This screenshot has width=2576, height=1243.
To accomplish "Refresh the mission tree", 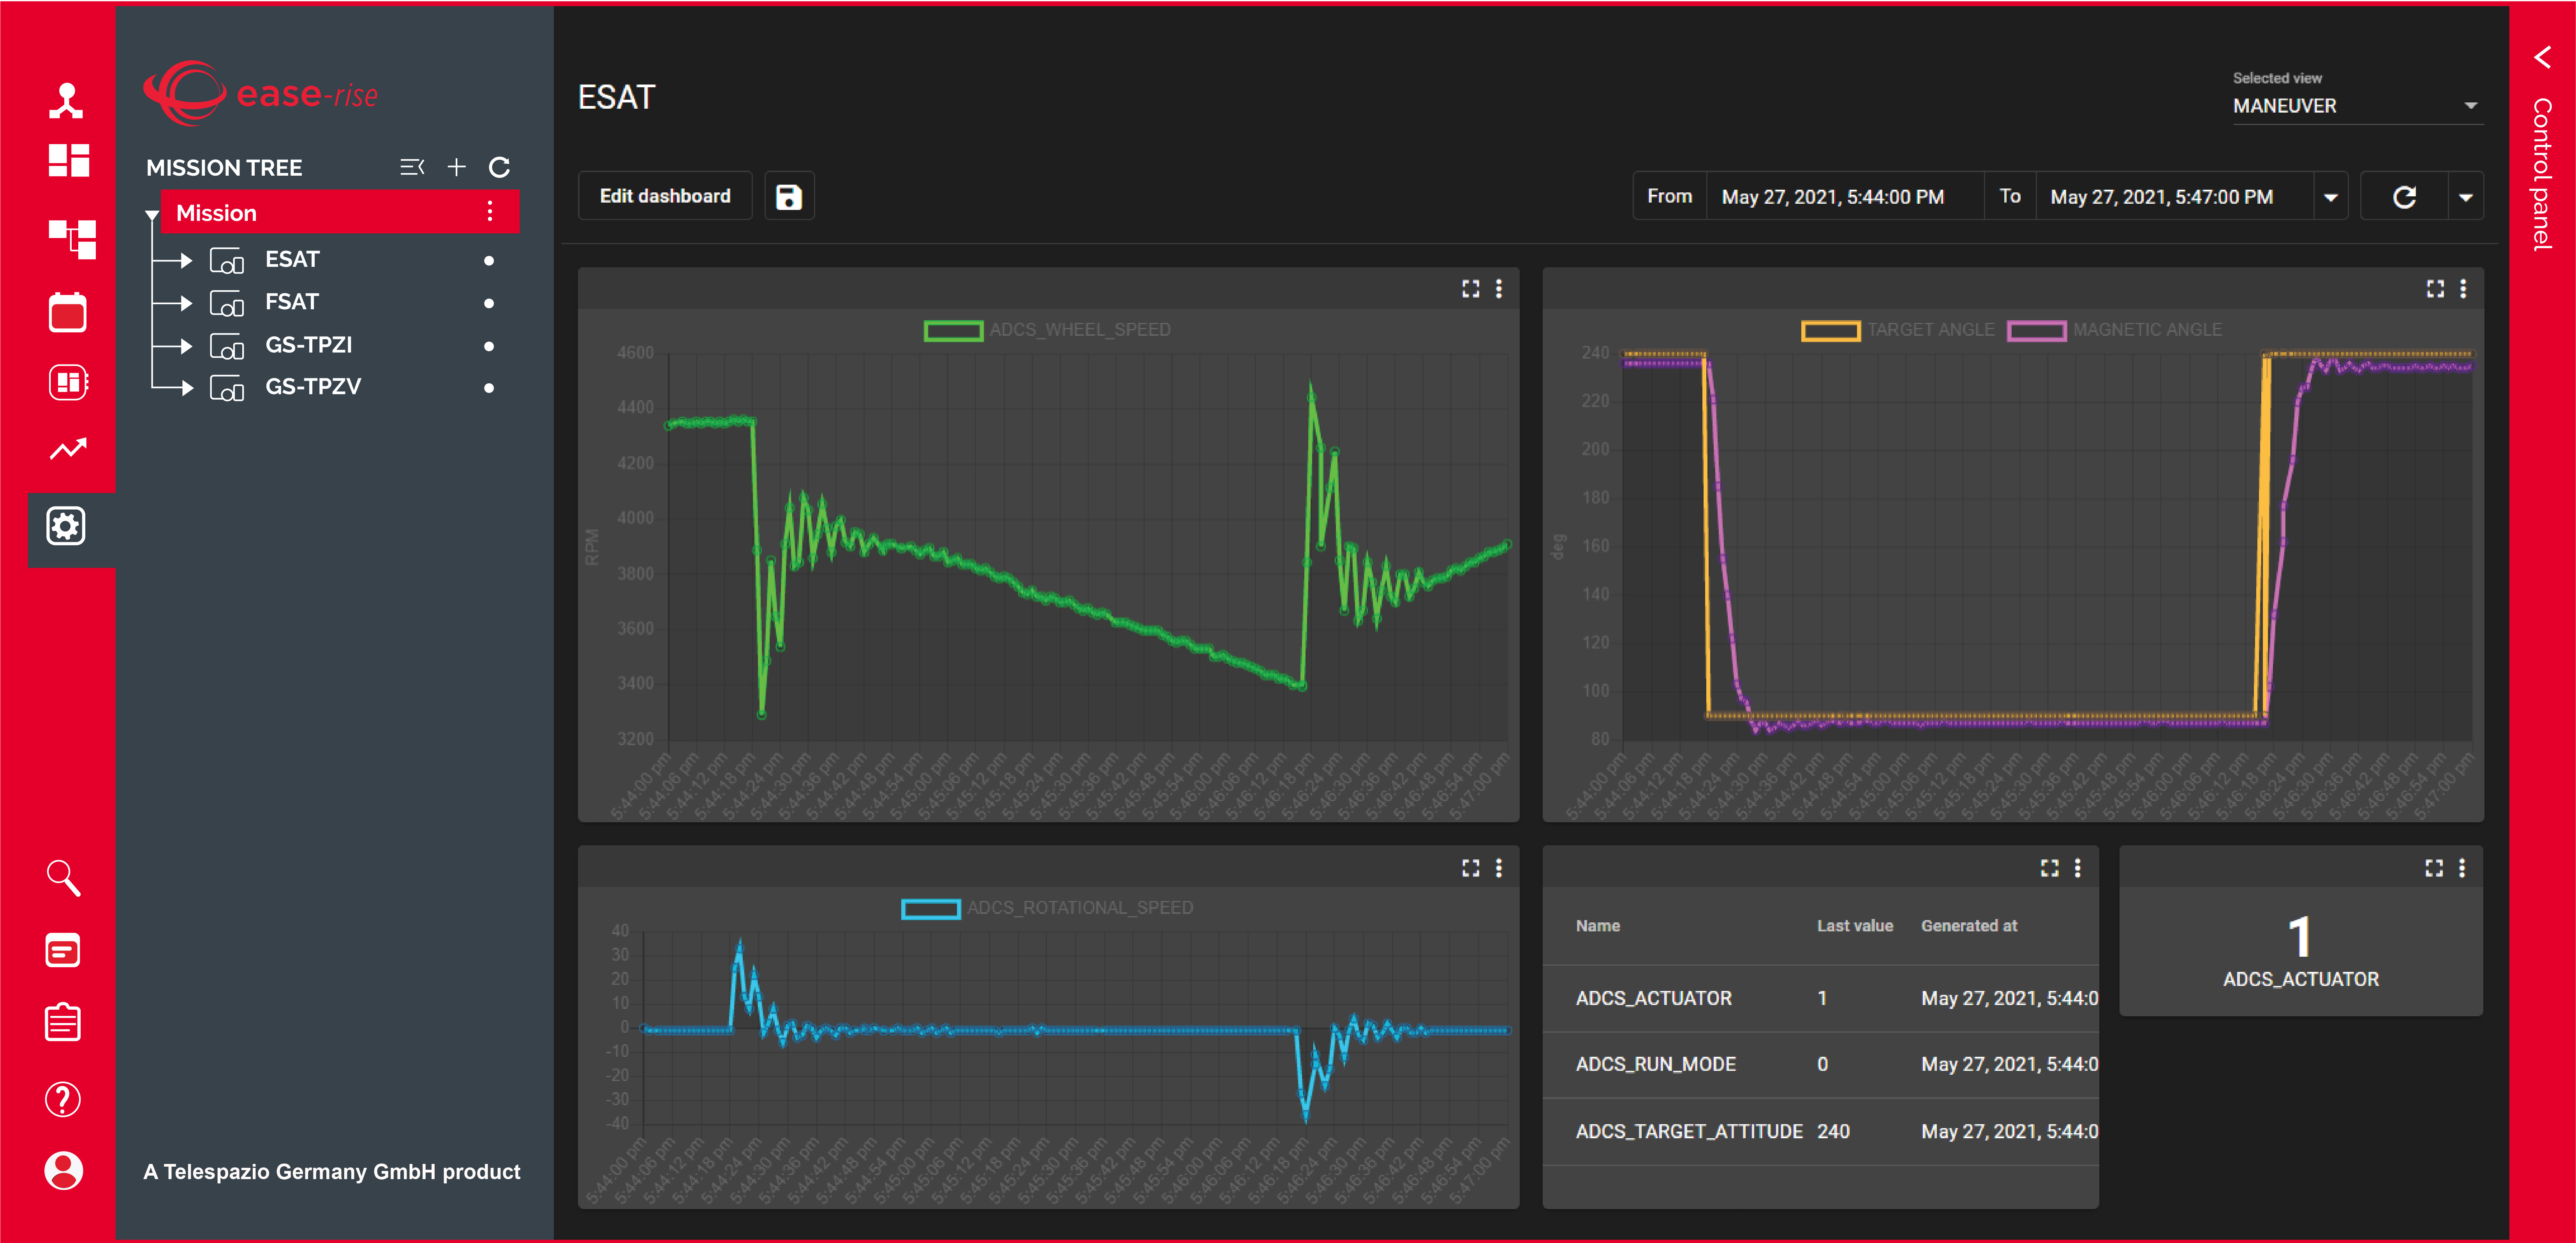I will pyautogui.click(x=499, y=167).
